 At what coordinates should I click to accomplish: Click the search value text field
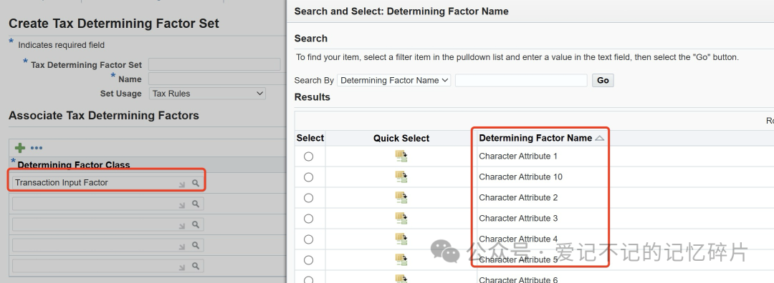(x=521, y=80)
